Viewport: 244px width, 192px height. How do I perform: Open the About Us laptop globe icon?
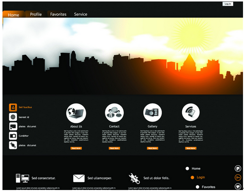pos(76,113)
